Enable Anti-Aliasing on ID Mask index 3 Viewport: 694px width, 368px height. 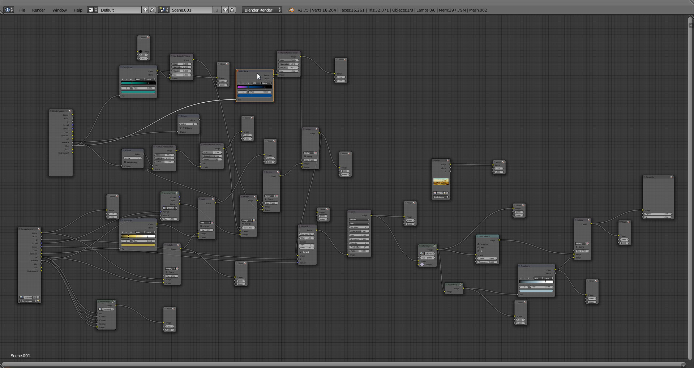point(125,162)
